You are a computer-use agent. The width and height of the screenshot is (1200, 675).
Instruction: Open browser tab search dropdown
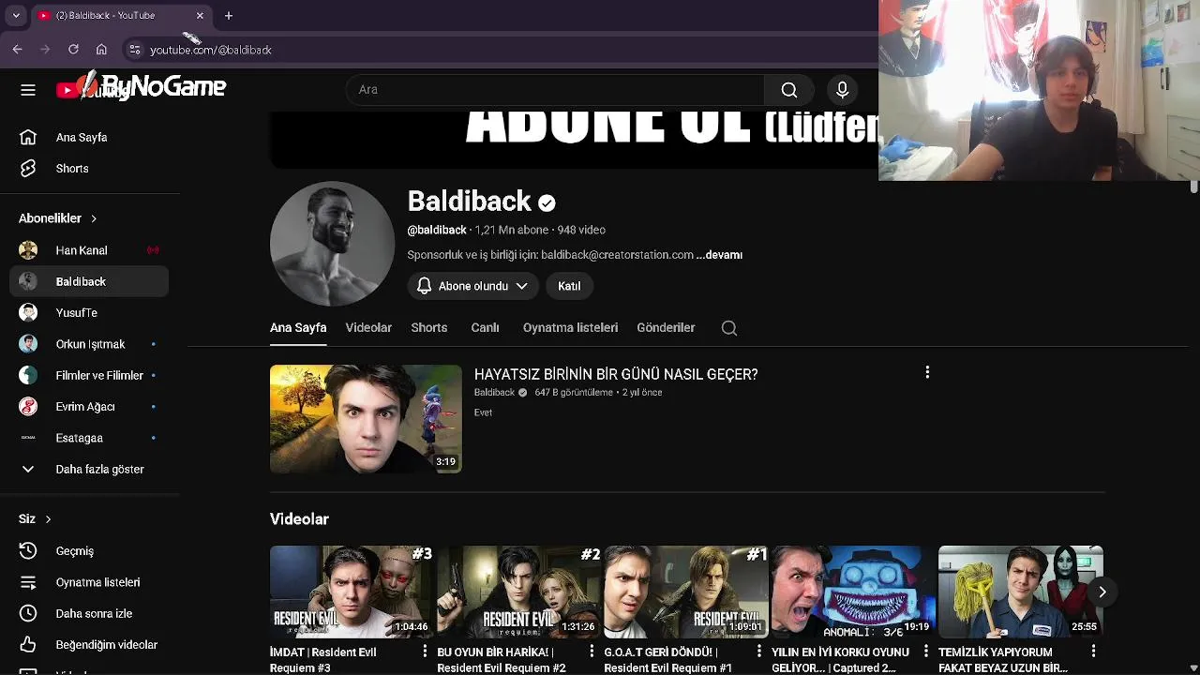pos(15,15)
